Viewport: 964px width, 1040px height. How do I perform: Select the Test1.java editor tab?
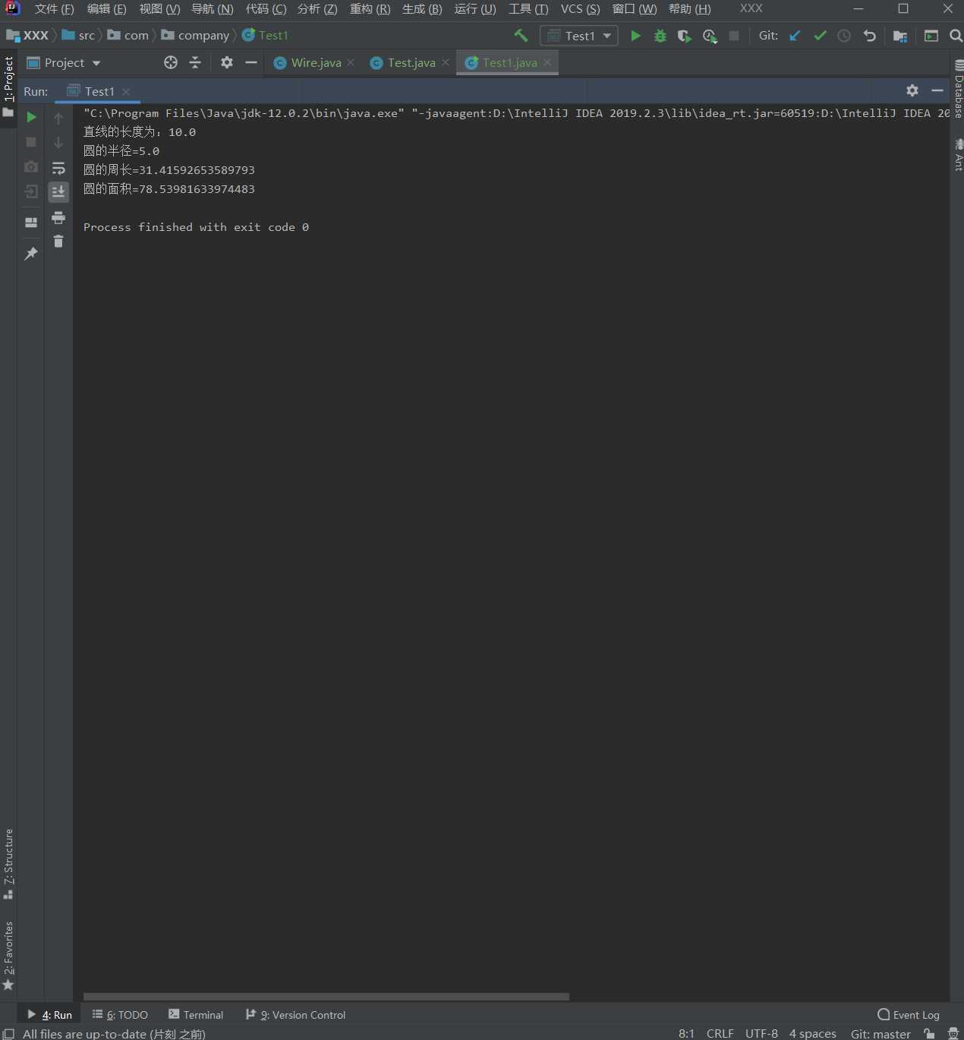(x=509, y=63)
